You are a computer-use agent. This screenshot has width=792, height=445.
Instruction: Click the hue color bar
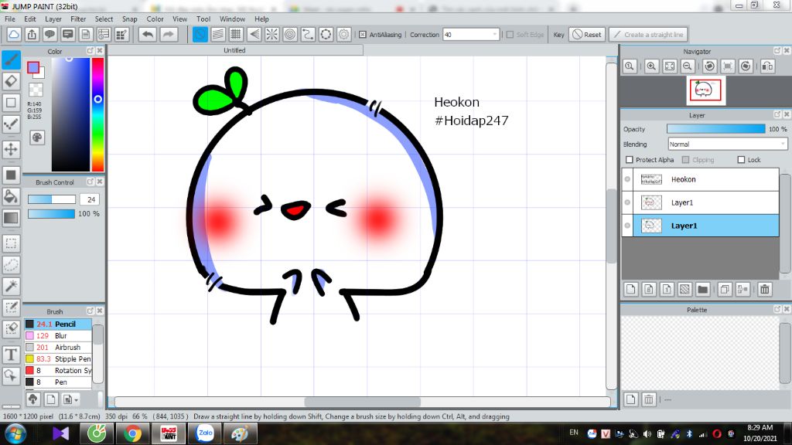point(97,114)
